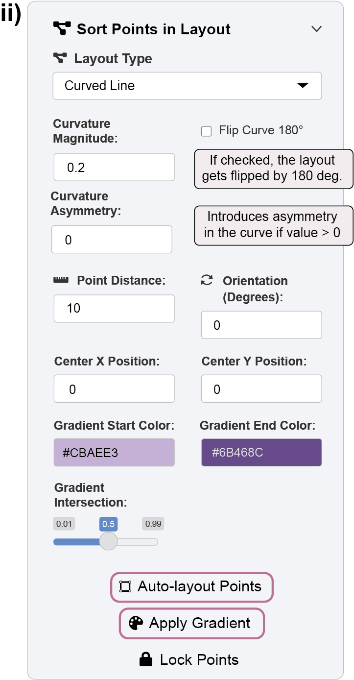Viewport: 354px width, 680px height.
Task: Pick the Gradient End Color swatch
Action: pos(261,452)
